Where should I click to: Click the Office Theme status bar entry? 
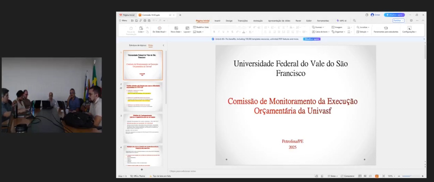pos(138,176)
